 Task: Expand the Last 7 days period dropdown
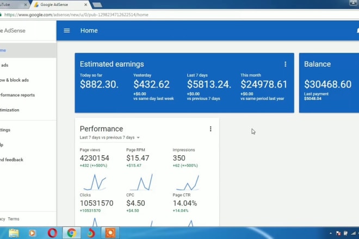coord(109,137)
